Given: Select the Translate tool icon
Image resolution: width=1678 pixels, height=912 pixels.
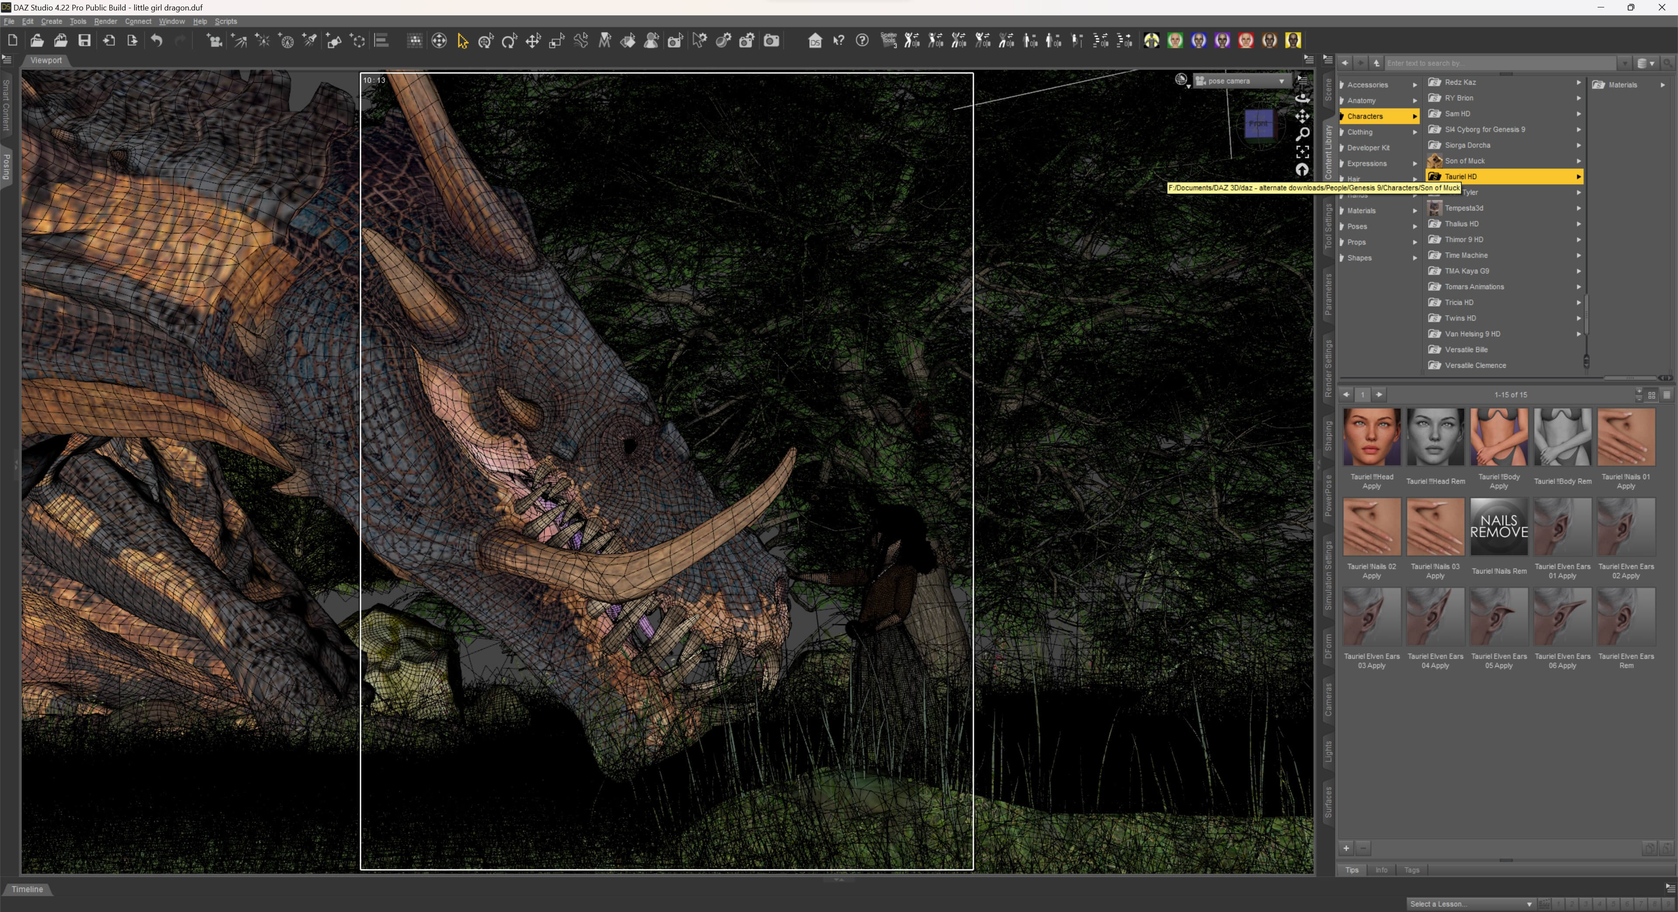Looking at the screenshot, I should (534, 40).
